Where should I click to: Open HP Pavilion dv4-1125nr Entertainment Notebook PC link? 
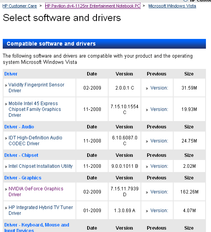point(93,6)
